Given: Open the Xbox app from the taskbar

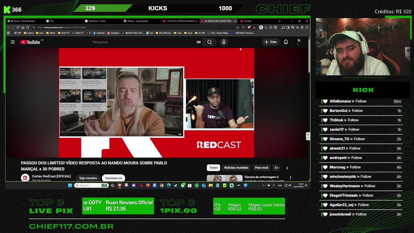Looking at the screenshot, I should coord(183,185).
